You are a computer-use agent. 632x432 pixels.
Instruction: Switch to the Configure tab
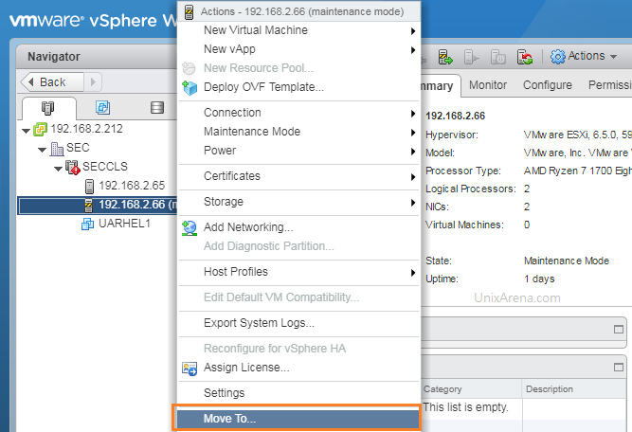548,85
